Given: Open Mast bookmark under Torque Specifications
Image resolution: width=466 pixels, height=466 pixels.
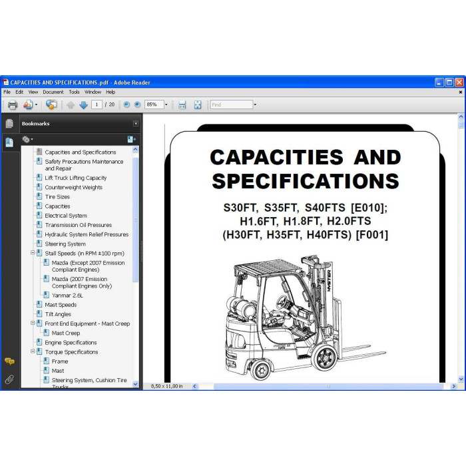Looking at the screenshot, I should click(58, 371).
